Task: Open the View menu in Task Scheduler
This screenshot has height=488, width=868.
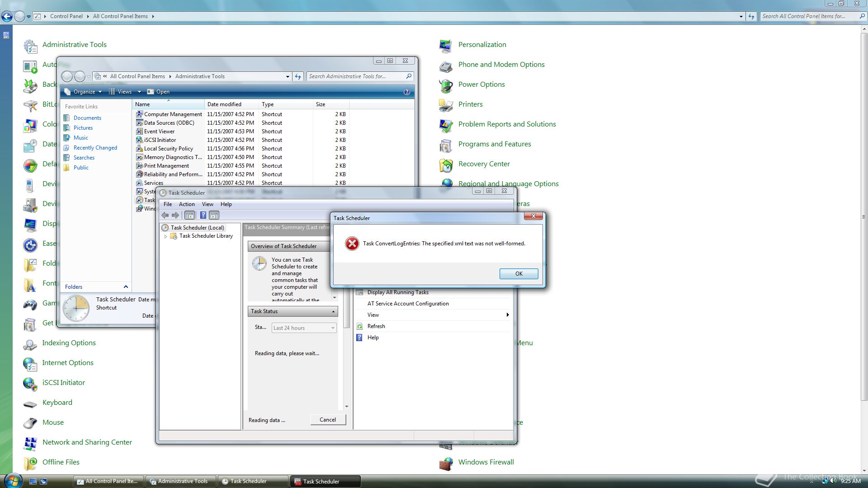Action: tap(208, 204)
